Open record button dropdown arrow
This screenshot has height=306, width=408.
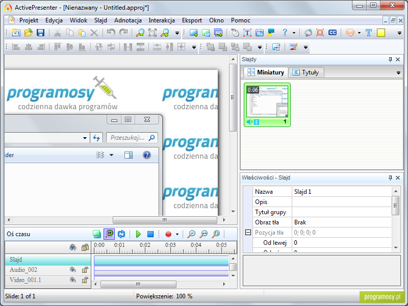click(177, 235)
